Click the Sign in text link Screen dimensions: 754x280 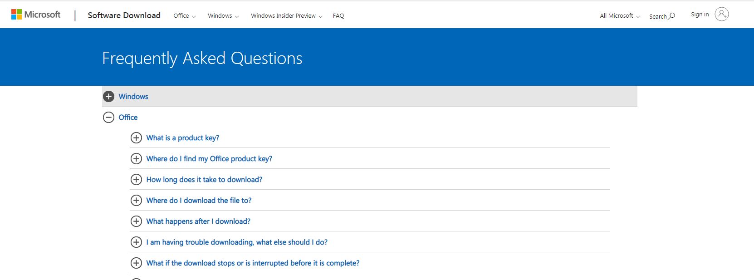click(x=700, y=15)
